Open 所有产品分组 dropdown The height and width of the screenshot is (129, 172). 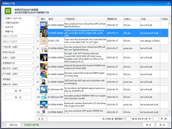[x=18, y=52]
